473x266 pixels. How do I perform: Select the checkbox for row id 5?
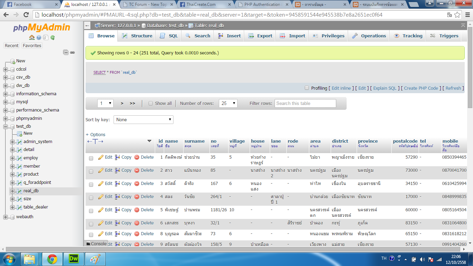pyautogui.click(x=91, y=211)
